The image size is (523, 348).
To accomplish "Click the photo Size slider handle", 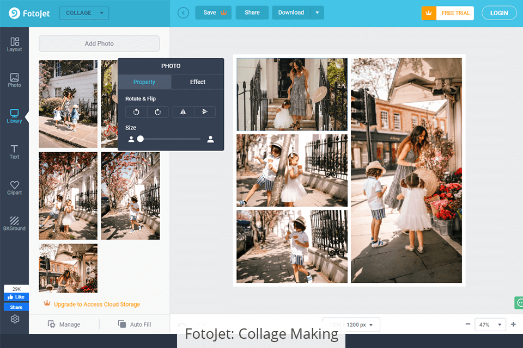I will tap(141, 139).
